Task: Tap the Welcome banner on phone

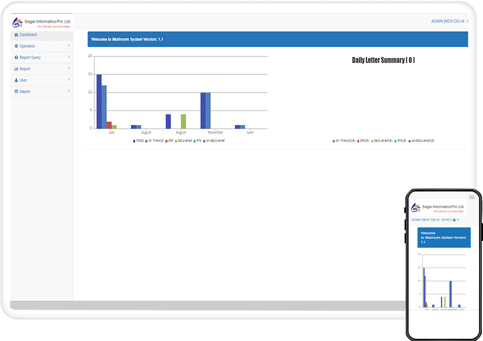Action: point(444,238)
